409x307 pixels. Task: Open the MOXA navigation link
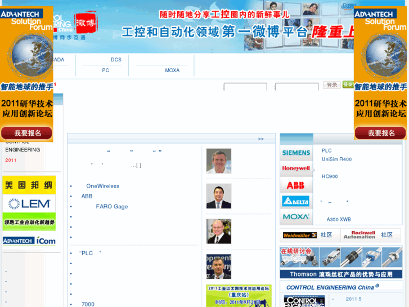click(x=172, y=70)
